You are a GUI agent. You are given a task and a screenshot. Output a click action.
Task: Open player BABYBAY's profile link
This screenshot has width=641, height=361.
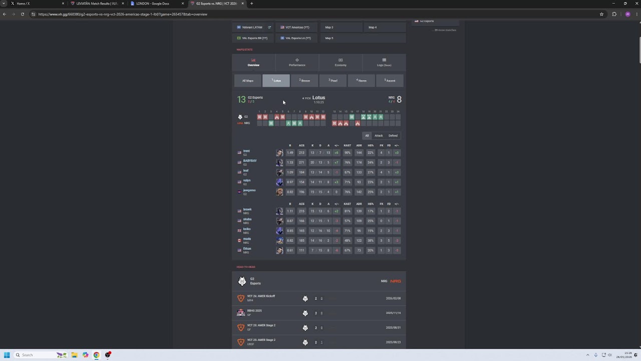click(x=250, y=161)
